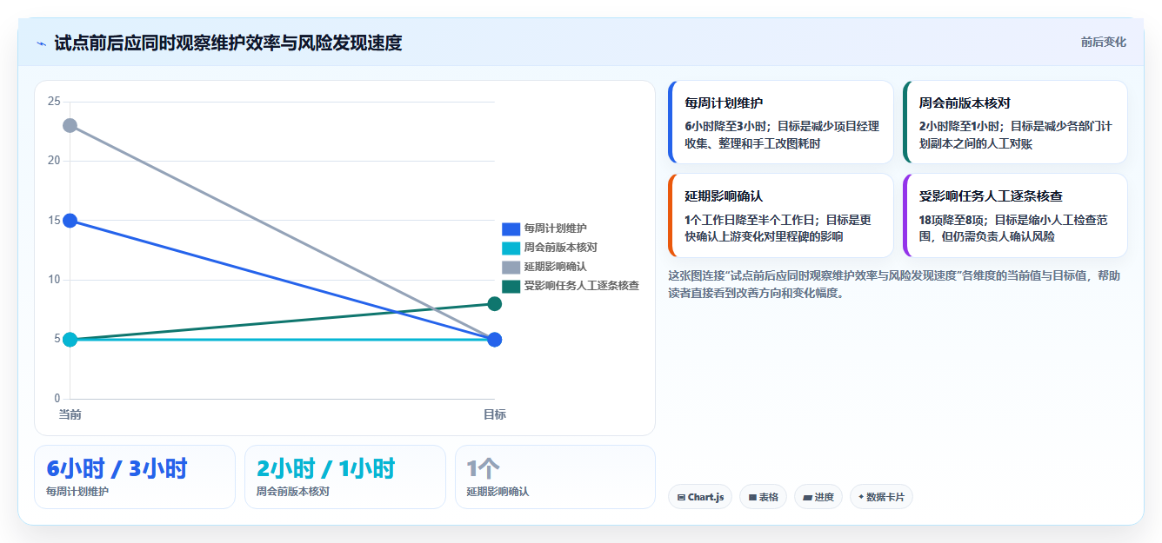Toggle 每周计划维护 blue legend swatch
This screenshot has width=1162, height=543.
(x=511, y=228)
